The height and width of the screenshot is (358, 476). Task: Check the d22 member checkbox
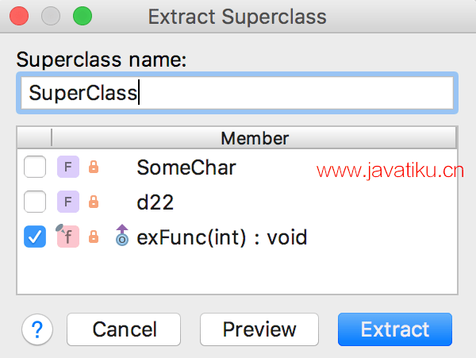tap(35, 202)
